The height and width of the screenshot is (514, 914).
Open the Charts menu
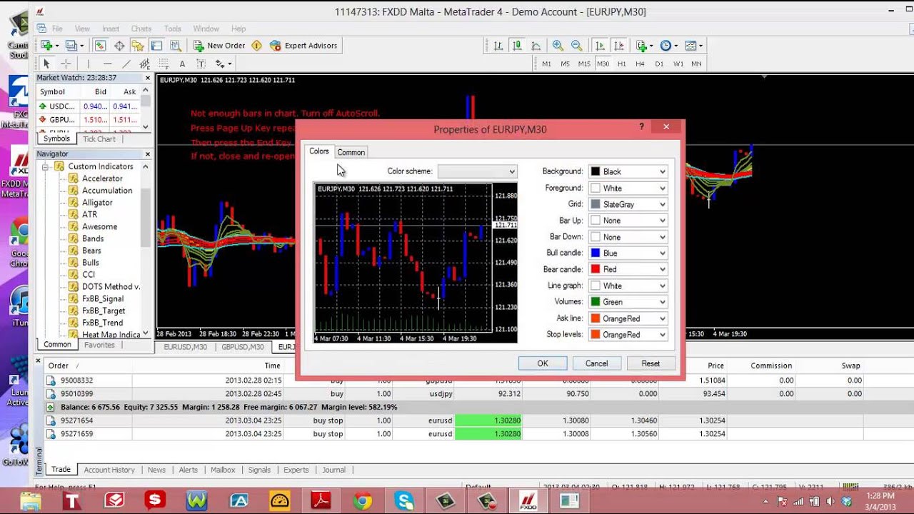point(141,29)
